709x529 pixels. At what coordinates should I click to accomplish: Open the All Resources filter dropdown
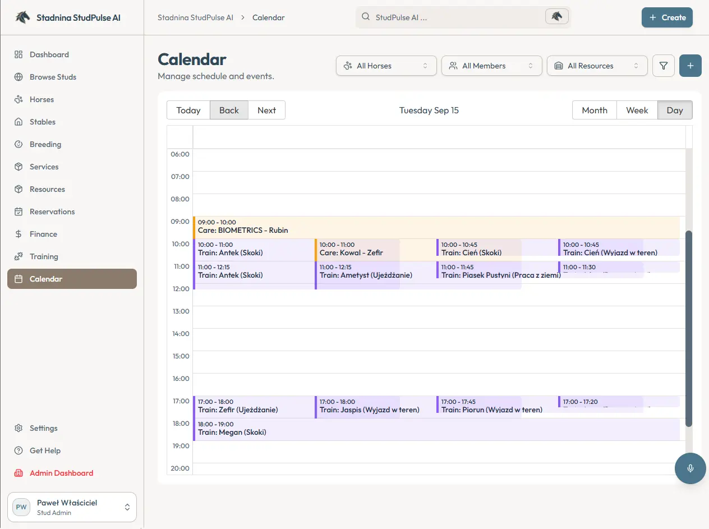[x=597, y=66]
